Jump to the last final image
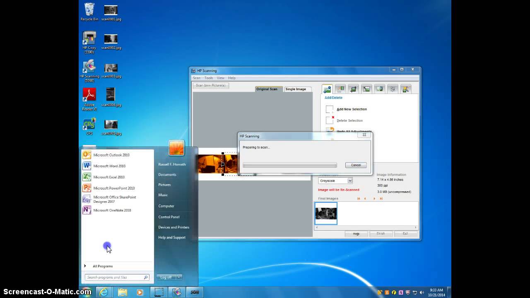Screen dimensions: 530x298 point(381,199)
